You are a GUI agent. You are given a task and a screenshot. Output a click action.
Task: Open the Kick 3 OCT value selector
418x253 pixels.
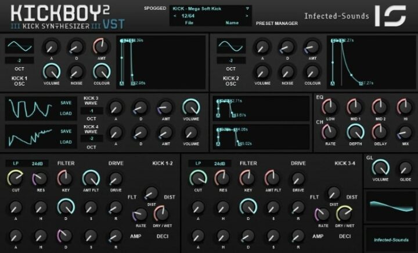point(92,111)
